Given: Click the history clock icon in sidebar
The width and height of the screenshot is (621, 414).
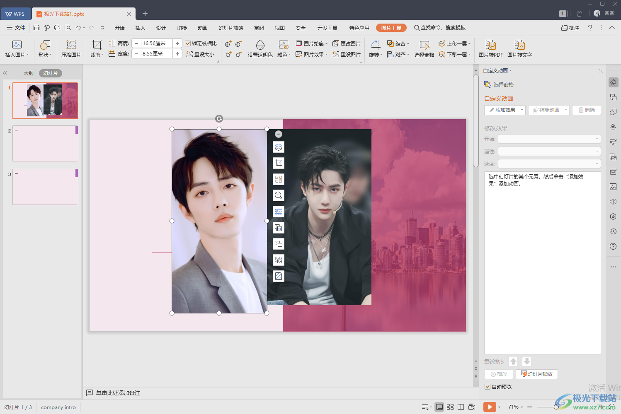Looking at the screenshot, I should 613,231.
